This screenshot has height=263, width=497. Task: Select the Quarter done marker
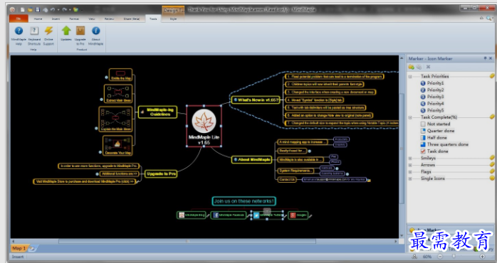pyautogui.click(x=423, y=131)
